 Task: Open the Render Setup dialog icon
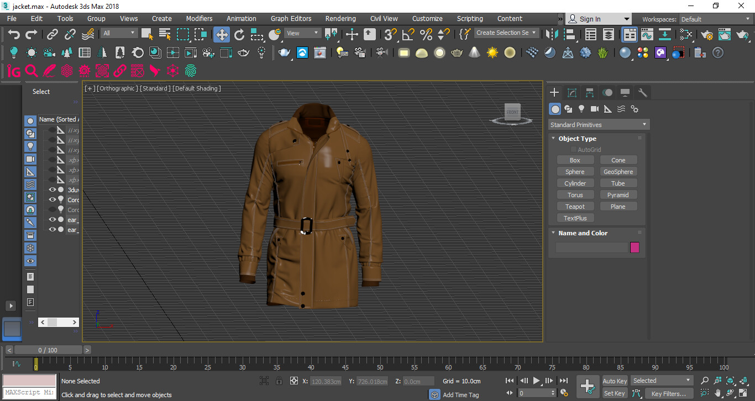point(707,34)
